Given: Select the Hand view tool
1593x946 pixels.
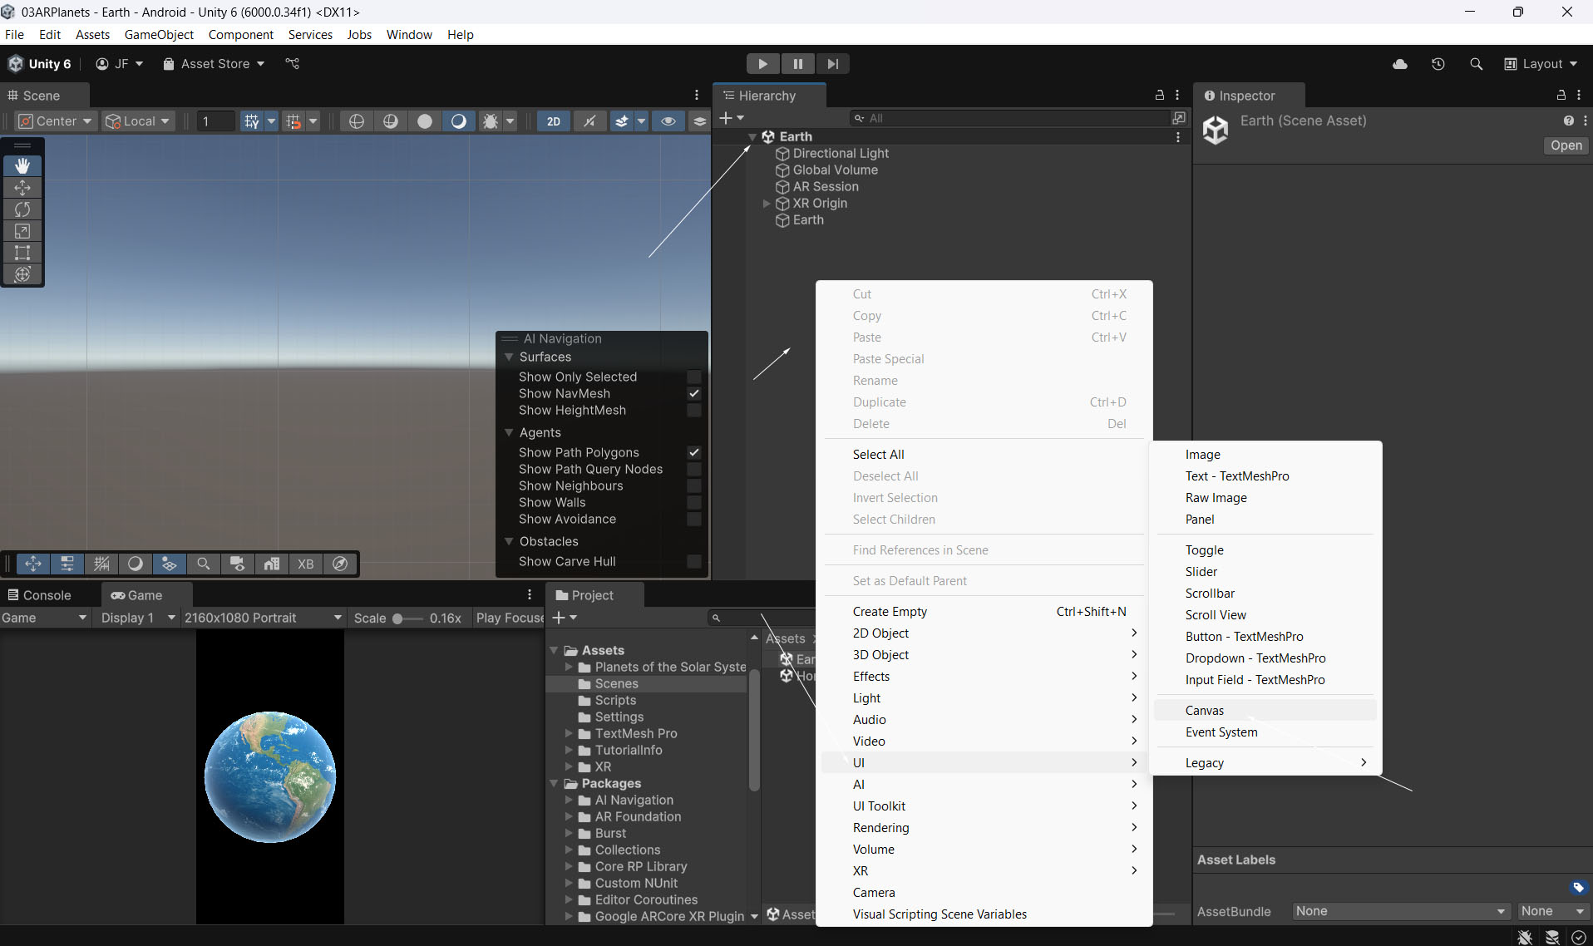Looking at the screenshot, I should (22, 166).
